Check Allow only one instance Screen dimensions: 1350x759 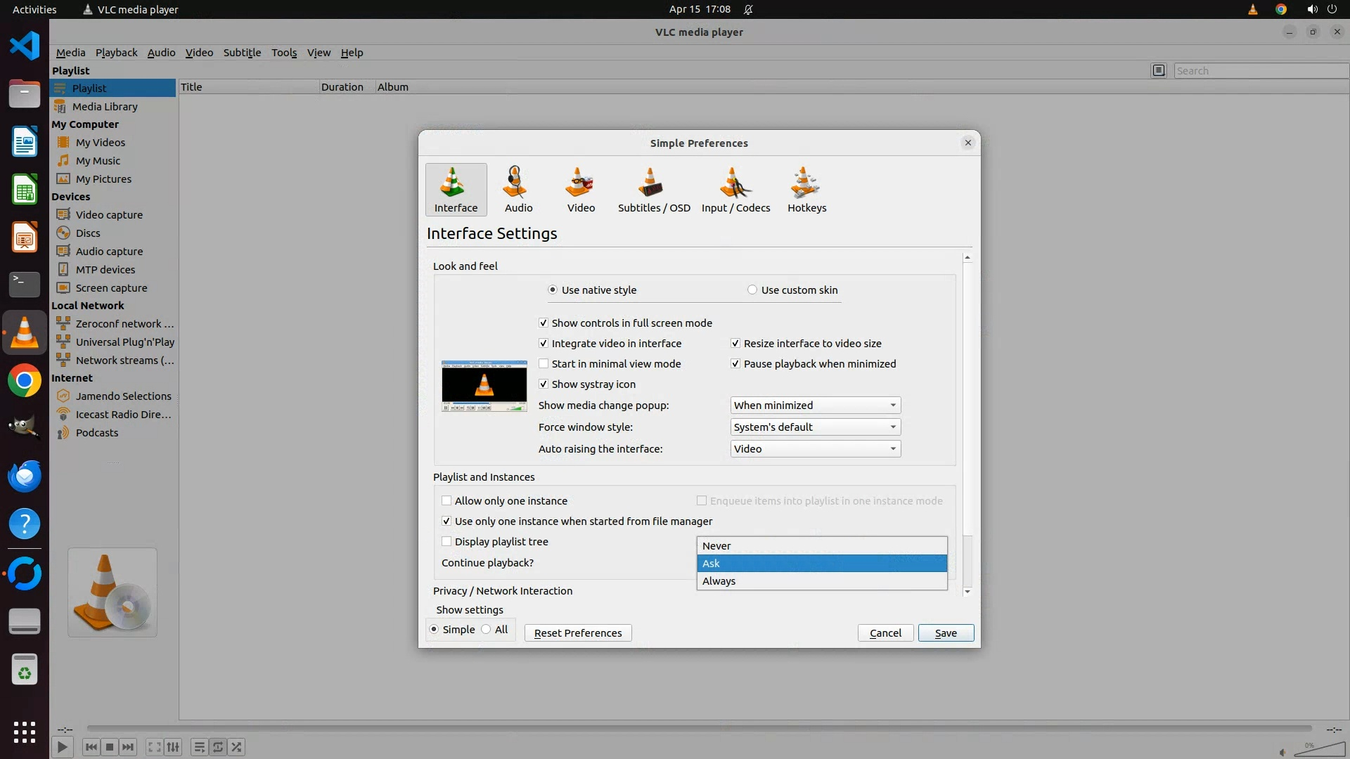pyautogui.click(x=446, y=501)
